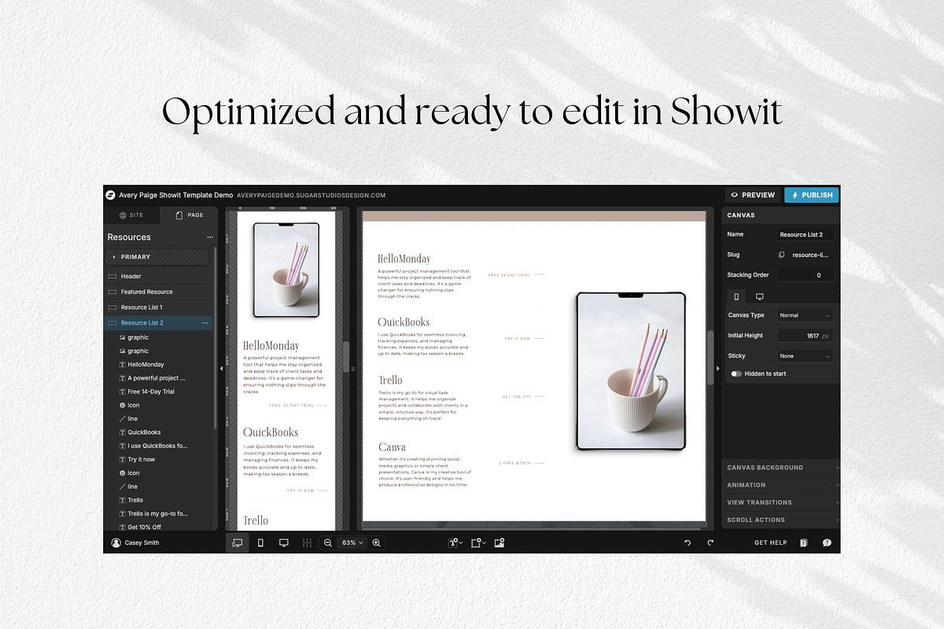
Task: Select the Resource List 2 canvas
Action: pyautogui.click(x=159, y=322)
